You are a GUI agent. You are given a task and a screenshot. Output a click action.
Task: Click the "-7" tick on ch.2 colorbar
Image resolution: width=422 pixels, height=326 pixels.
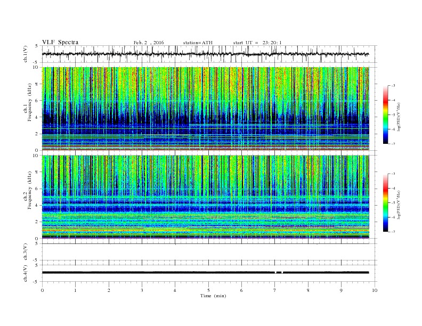(x=393, y=232)
